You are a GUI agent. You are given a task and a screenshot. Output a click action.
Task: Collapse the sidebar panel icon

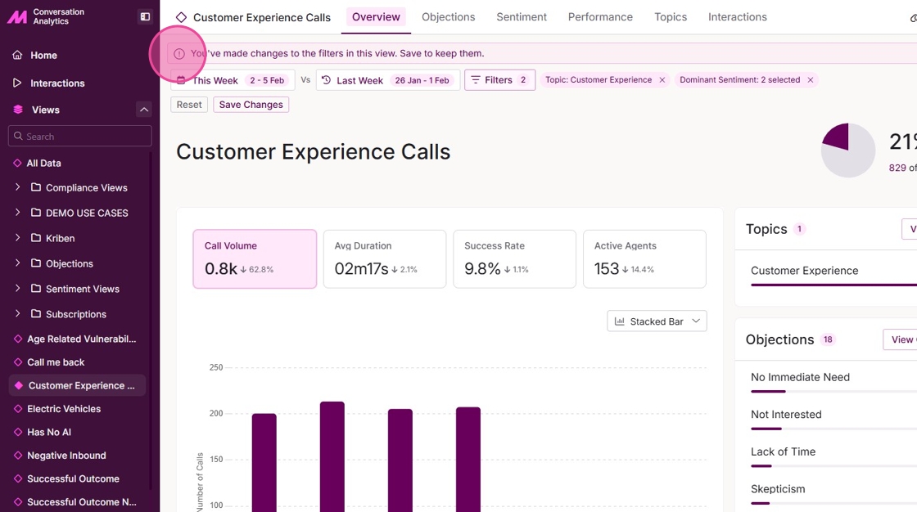pos(145,16)
